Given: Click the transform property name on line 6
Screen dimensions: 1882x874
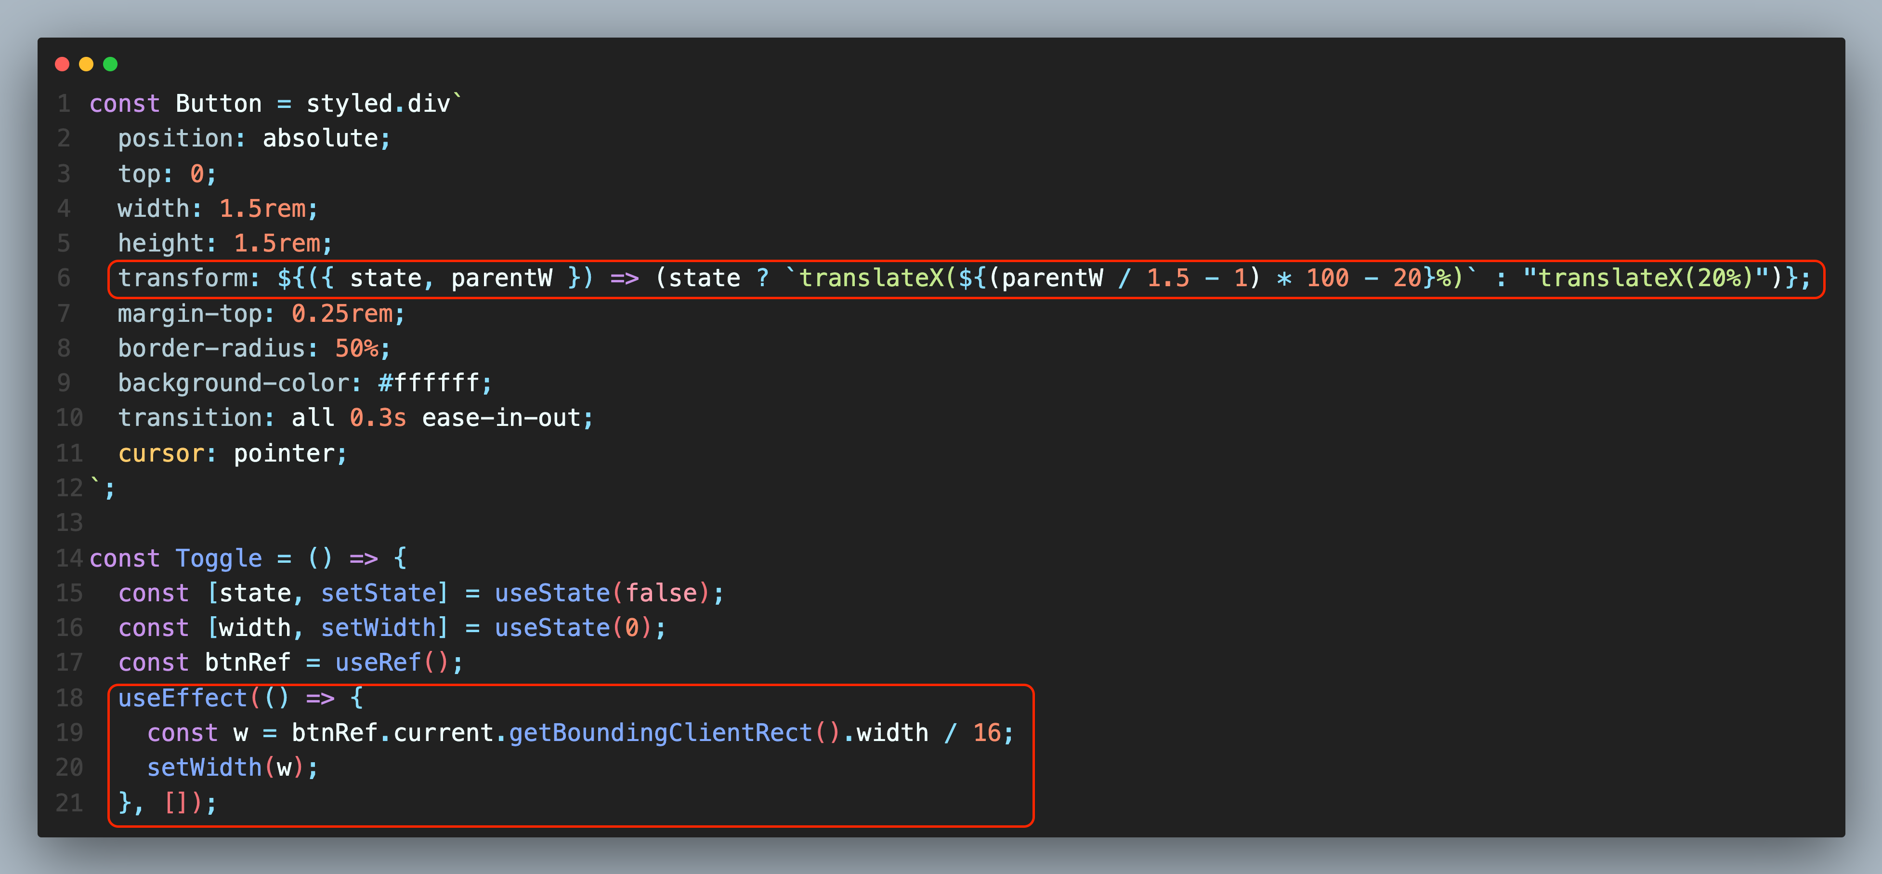Looking at the screenshot, I should [183, 278].
